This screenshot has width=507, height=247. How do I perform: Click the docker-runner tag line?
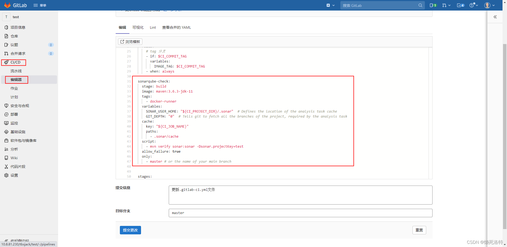point(161,101)
